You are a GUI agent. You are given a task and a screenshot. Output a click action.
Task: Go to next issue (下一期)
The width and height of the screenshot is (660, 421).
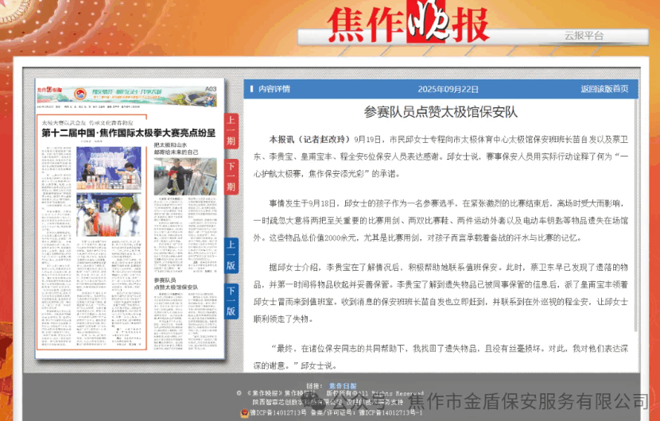coord(231,176)
